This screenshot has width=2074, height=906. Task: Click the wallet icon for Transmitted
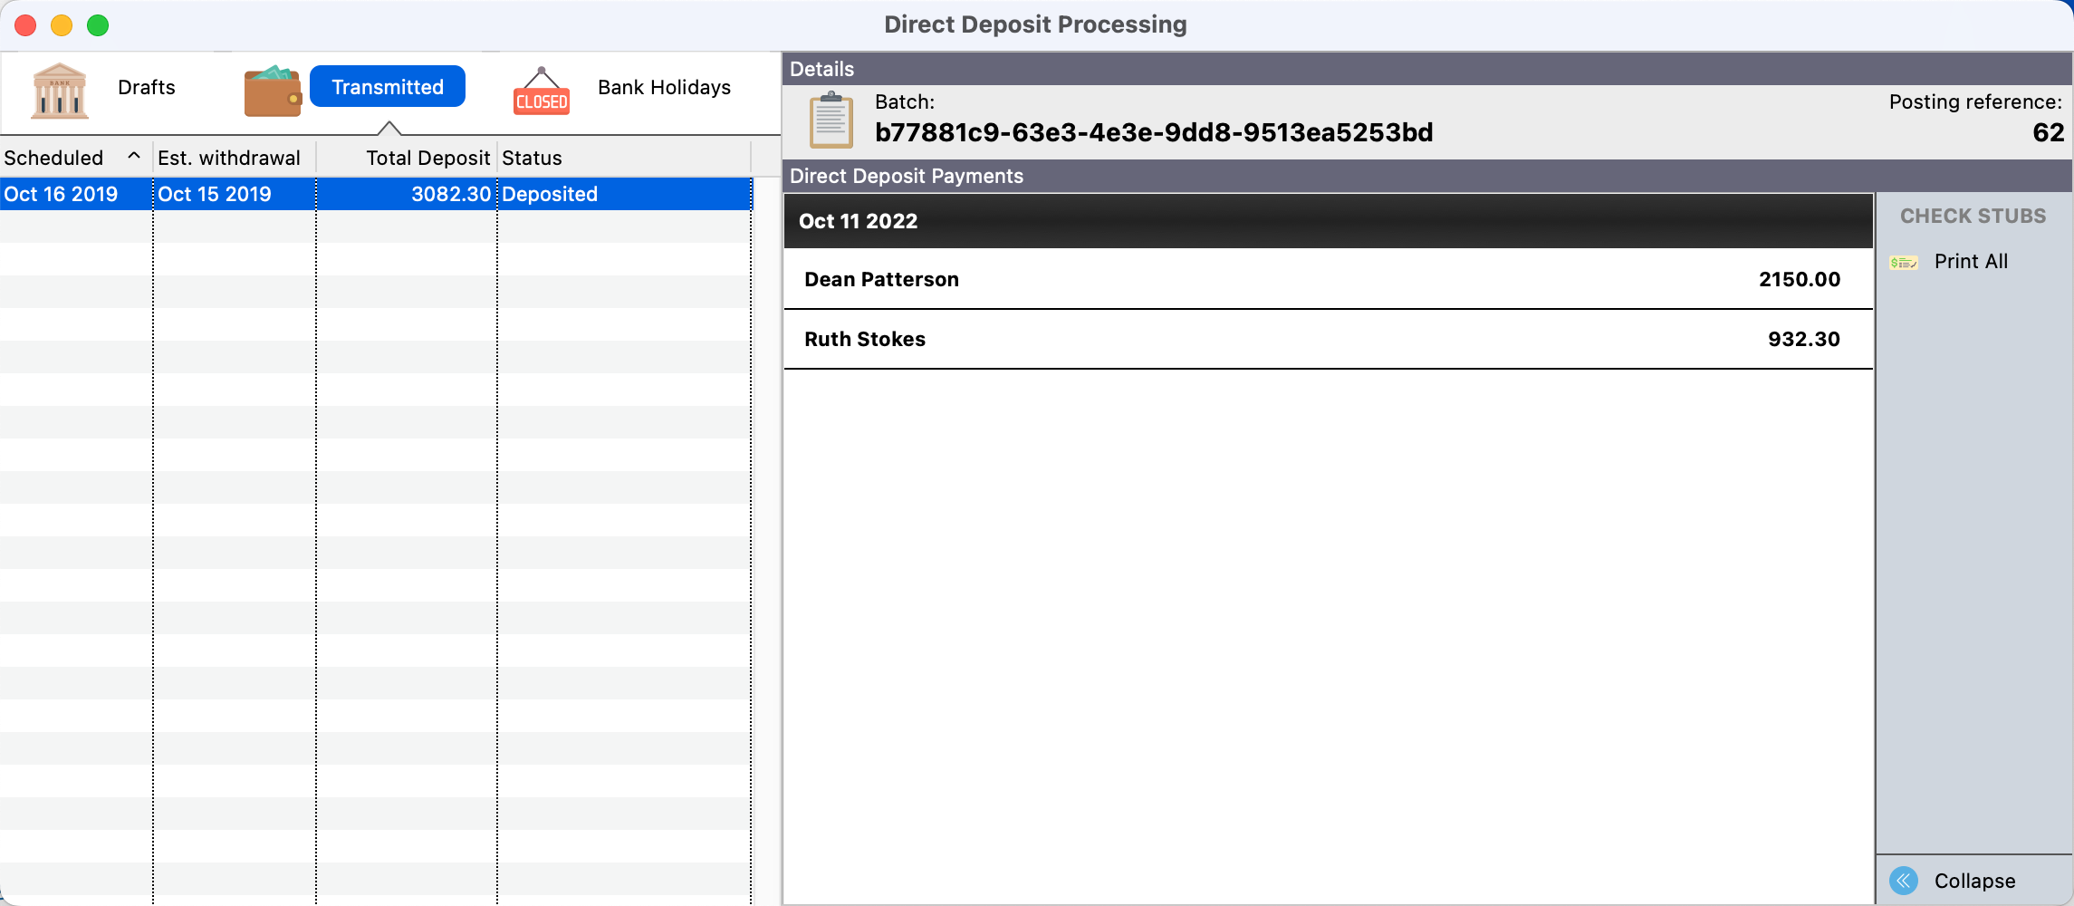click(272, 91)
